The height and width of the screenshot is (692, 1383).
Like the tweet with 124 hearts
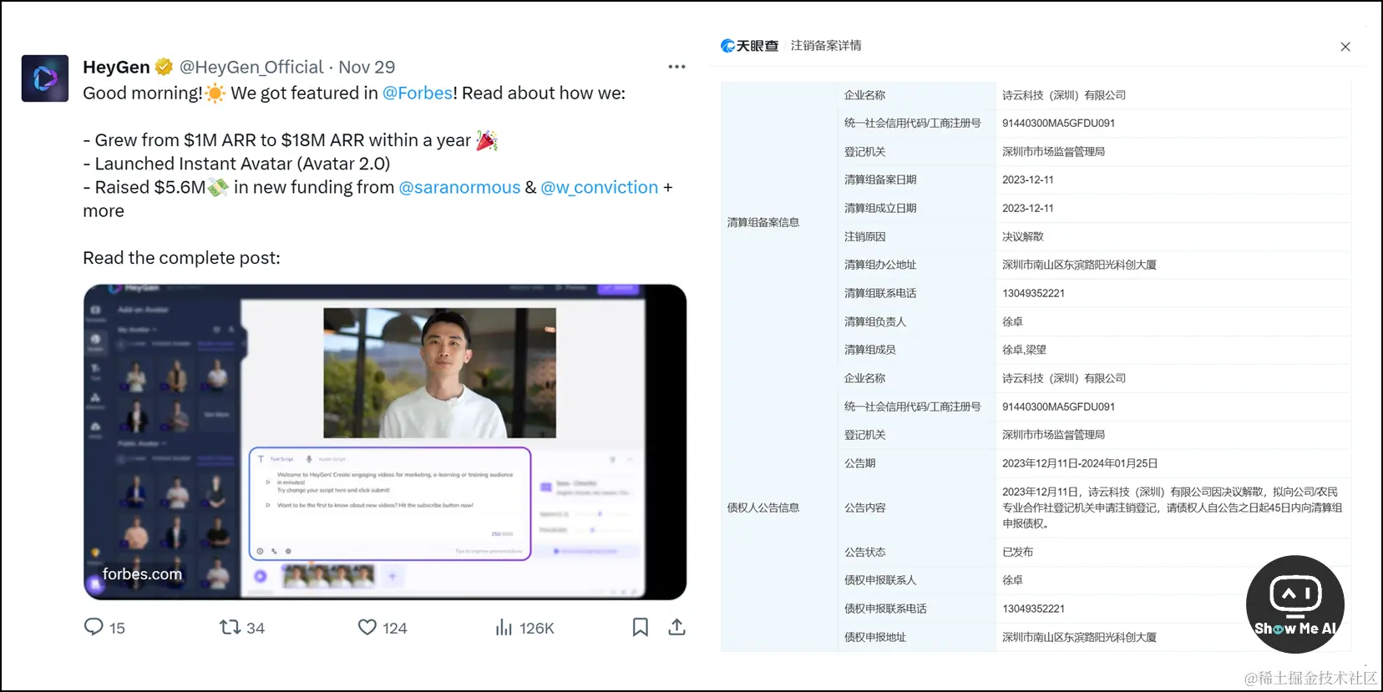tap(367, 627)
